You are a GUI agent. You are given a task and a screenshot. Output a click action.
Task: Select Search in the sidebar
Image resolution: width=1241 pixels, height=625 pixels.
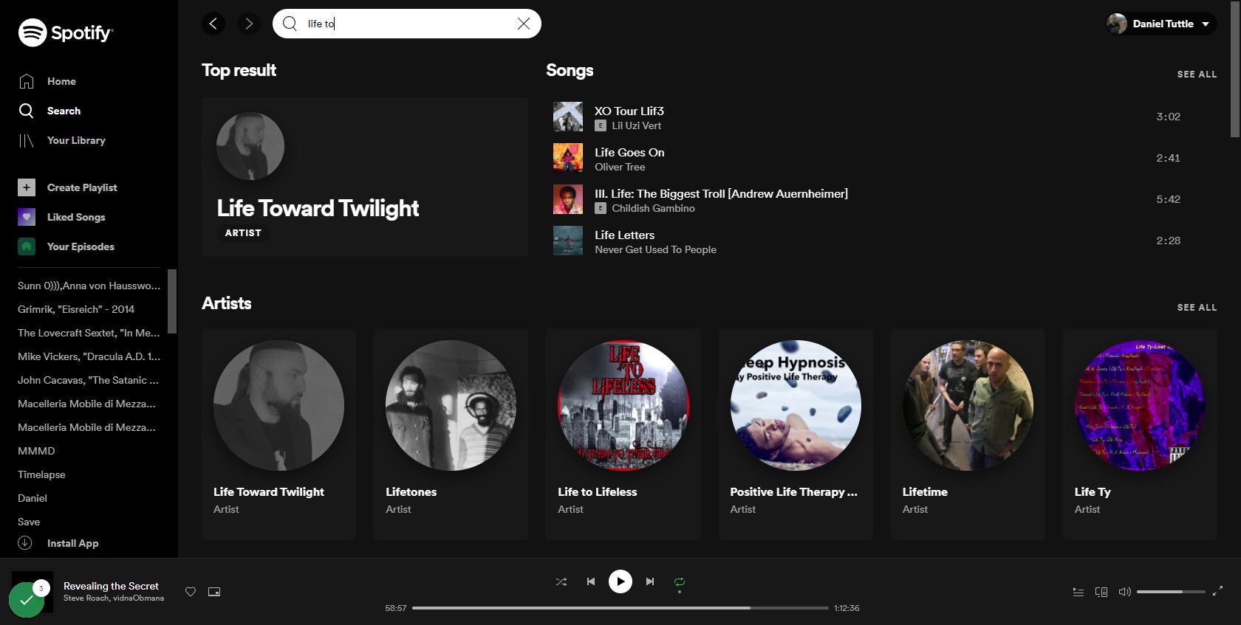coord(49,111)
